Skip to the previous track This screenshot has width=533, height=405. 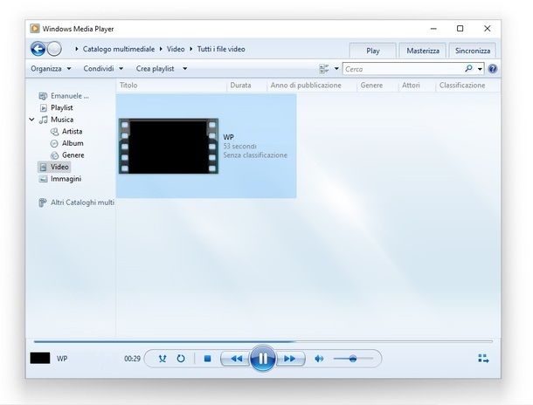(x=236, y=359)
